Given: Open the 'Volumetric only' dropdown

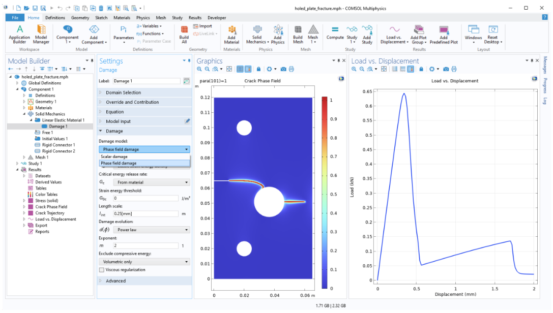Looking at the screenshot, I should point(144,262).
